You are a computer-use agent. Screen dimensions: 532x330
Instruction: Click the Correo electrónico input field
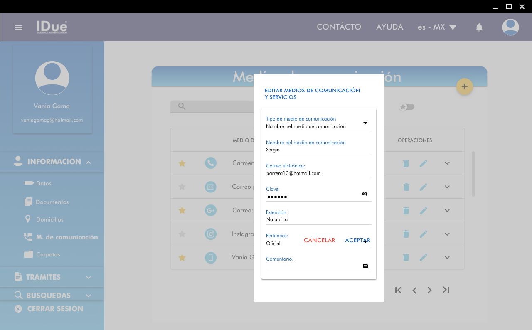[318, 173]
